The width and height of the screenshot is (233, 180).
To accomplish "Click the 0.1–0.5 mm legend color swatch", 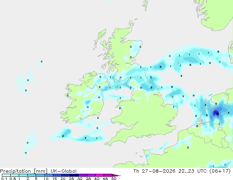I will tap(6, 175).
